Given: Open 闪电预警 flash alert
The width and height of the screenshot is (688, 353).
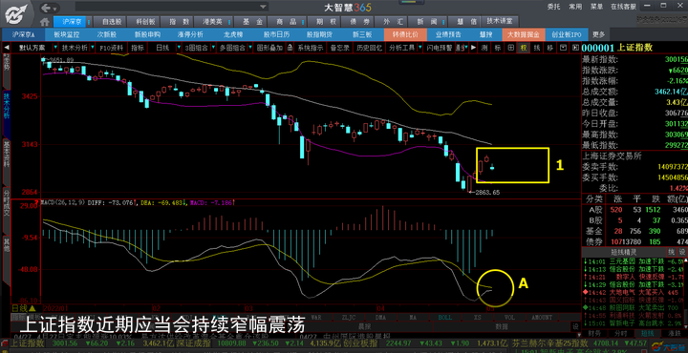Looking at the screenshot, I should tap(440, 48).
